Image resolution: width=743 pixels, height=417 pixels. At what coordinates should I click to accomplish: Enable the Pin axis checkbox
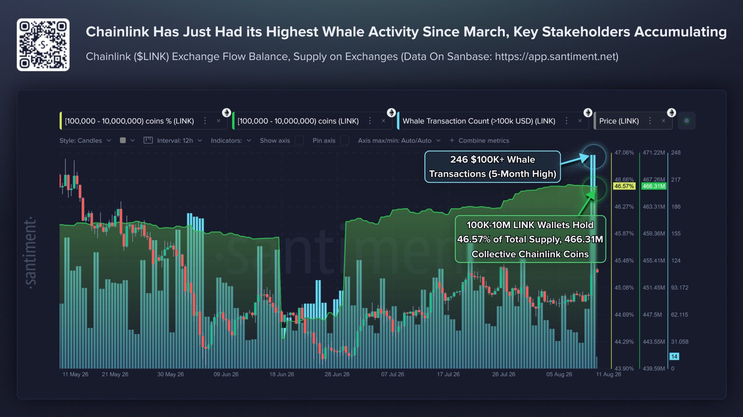(x=344, y=140)
